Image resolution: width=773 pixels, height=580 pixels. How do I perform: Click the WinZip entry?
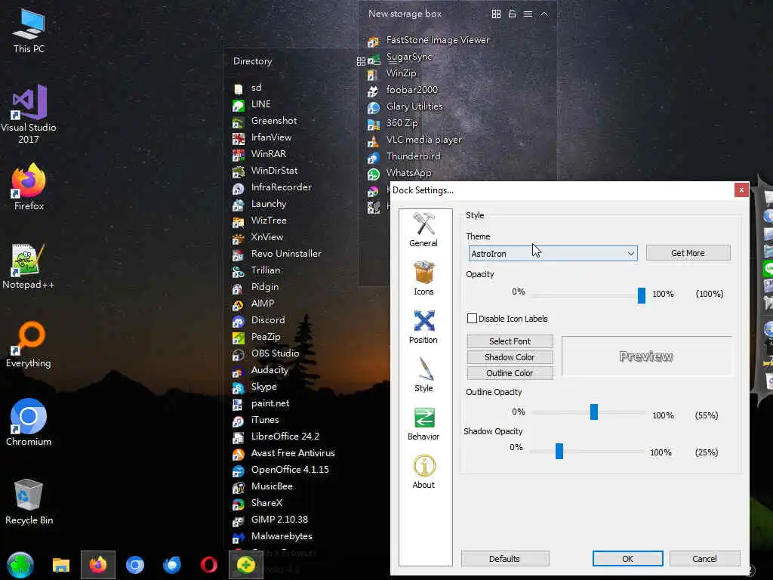[x=393, y=73]
